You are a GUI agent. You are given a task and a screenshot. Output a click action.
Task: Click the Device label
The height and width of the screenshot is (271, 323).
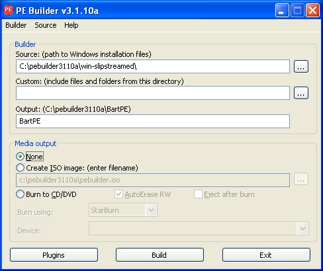[29, 231]
